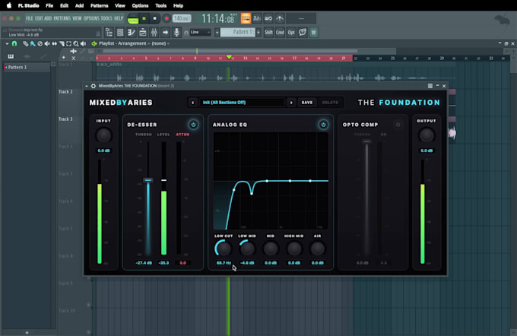Click the INPUT gain knob

tap(103, 135)
